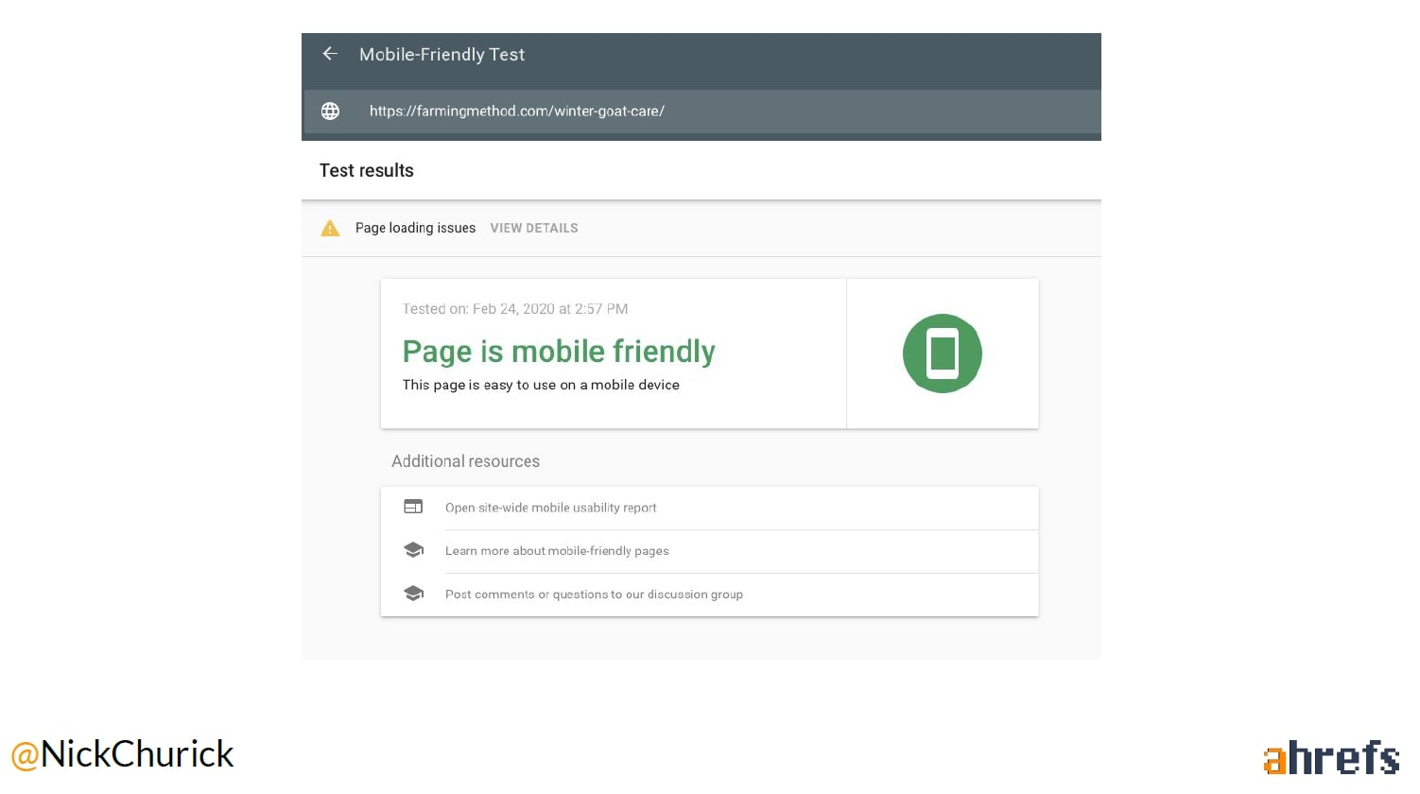Click graduation cap icon beside Post comments
1420x794 pixels.
click(x=413, y=594)
